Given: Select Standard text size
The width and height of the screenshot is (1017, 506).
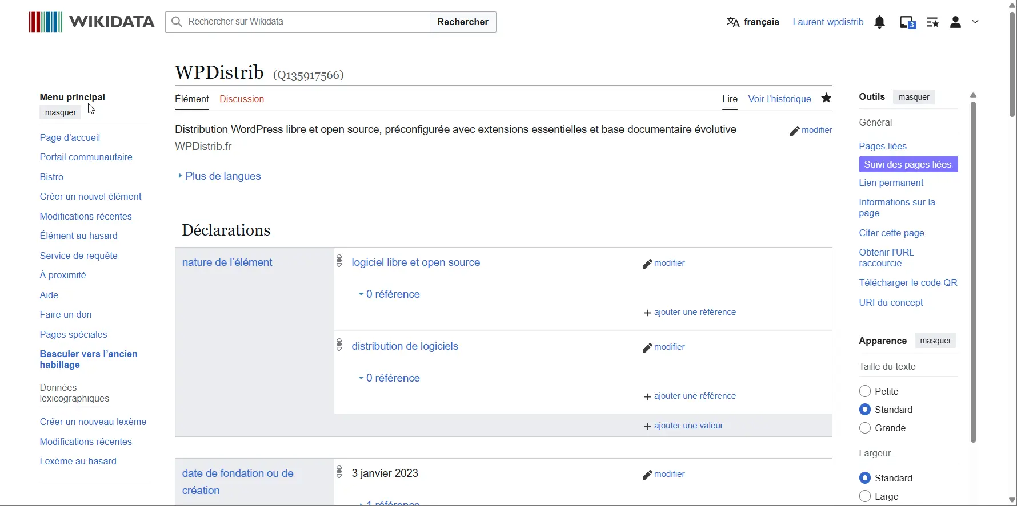Looking at the screenshot, I should coord(865,410).
